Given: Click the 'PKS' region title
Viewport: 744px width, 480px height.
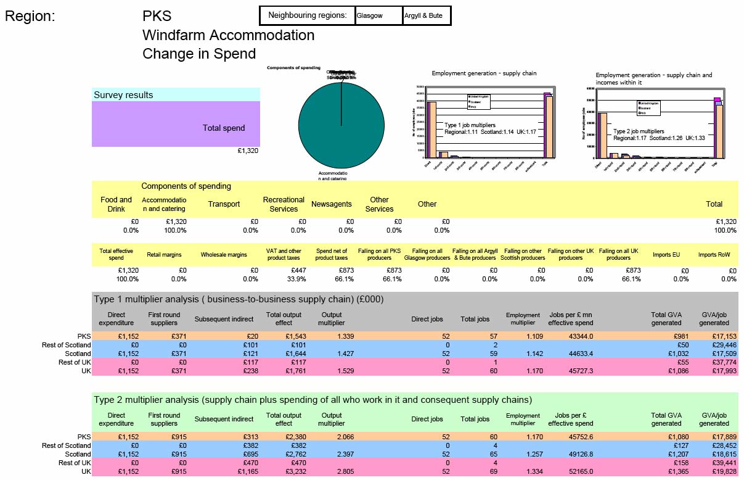Looking at the screenshot, I should tap(157, 16).
